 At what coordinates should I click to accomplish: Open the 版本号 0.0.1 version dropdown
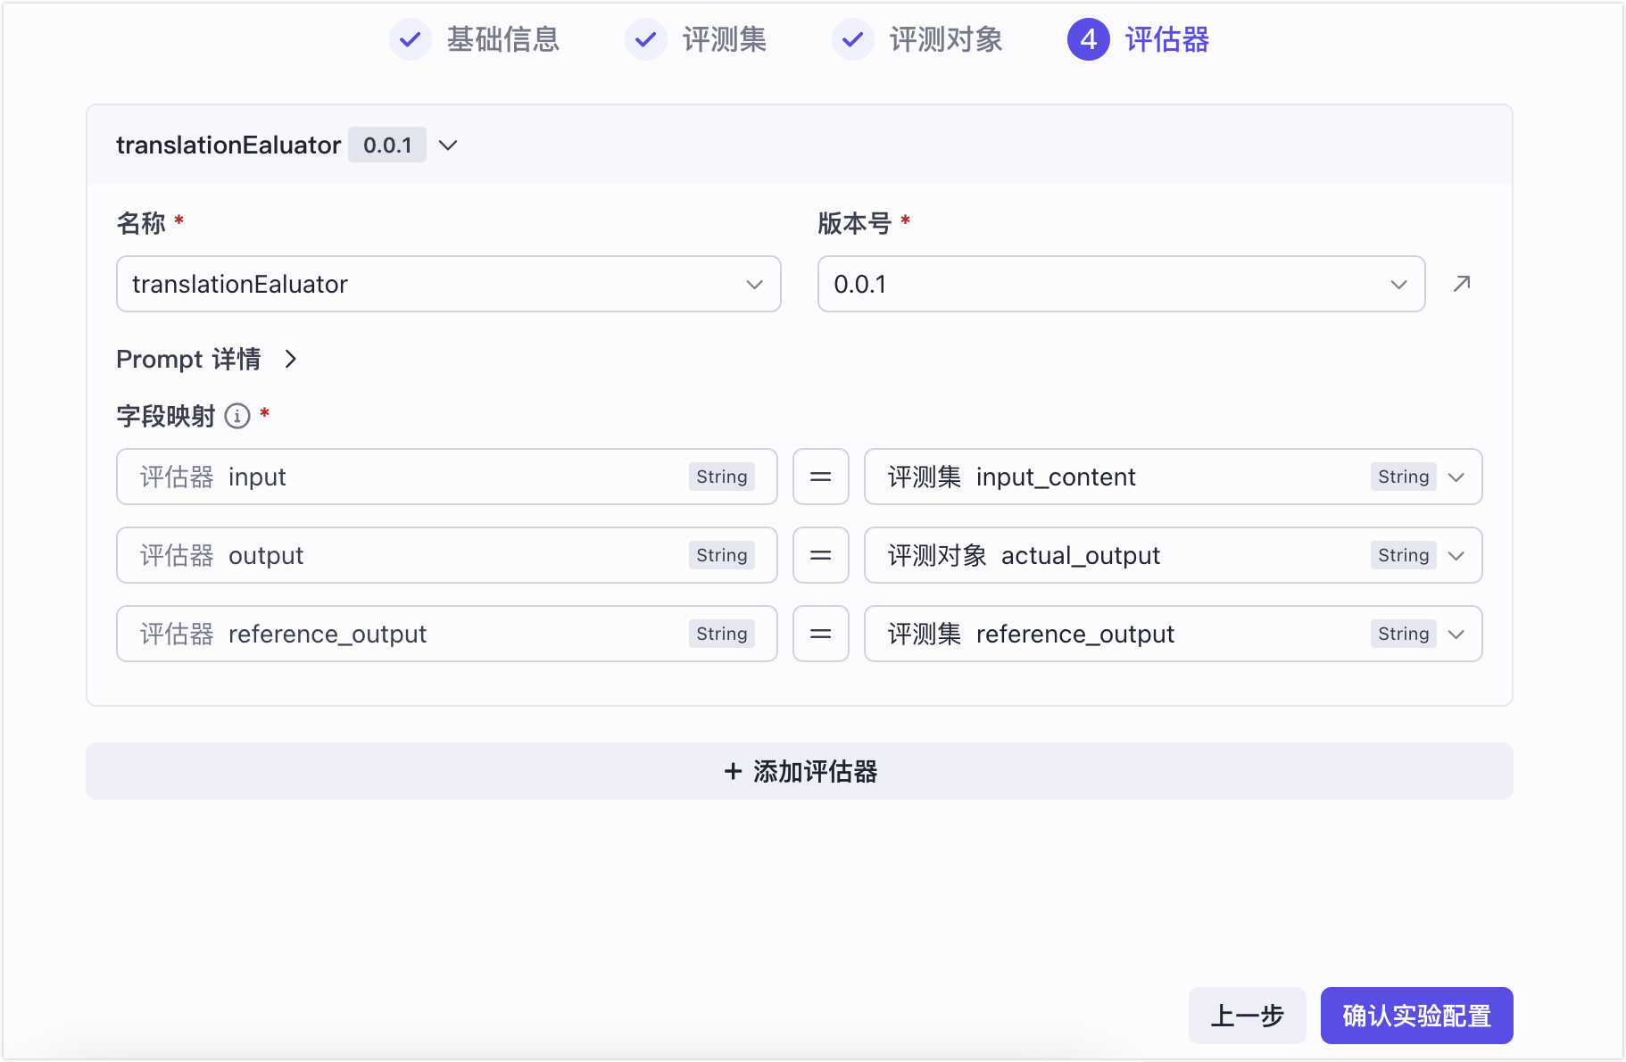[1121, 284]
